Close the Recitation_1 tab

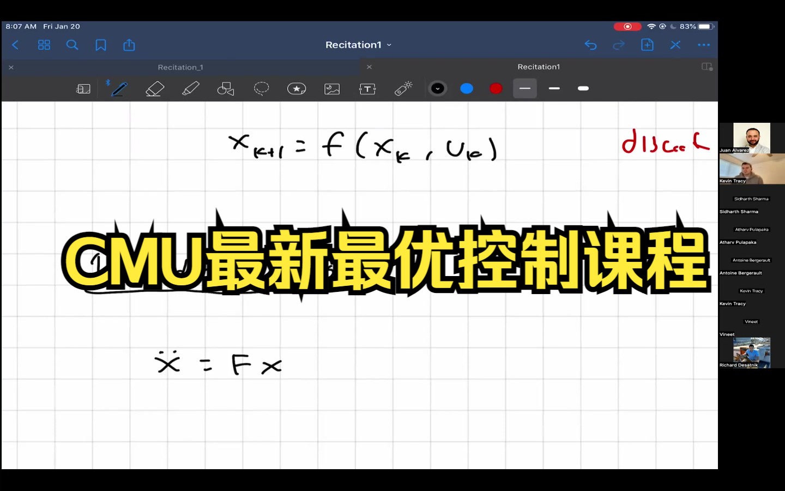pyautogui.click(x=11, y=67)
